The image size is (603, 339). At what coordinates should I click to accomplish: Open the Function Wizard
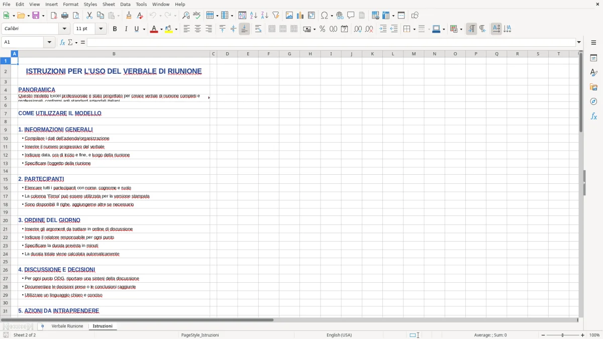coord(61,42)
